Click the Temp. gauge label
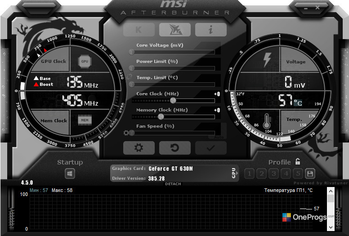This screenshot has height=236, width=349. tap(294, 120)
